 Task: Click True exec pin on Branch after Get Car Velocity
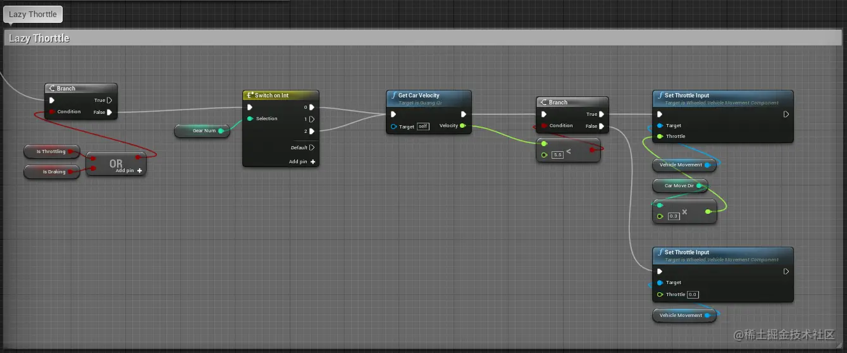pos(601,115)
